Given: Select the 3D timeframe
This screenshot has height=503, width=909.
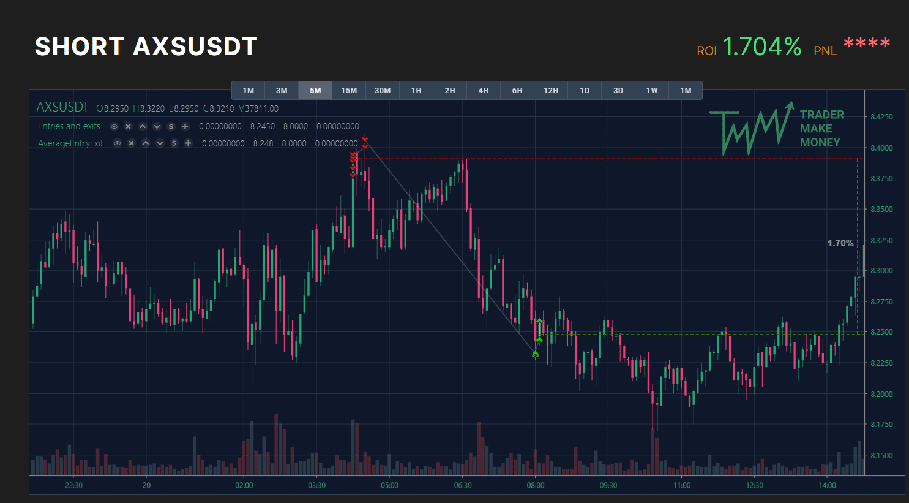Looking at the screenshot, I should [x=618, y=90].
